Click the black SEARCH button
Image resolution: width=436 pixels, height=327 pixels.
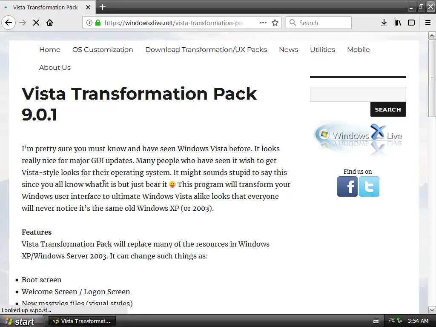[x=388, y=109]
